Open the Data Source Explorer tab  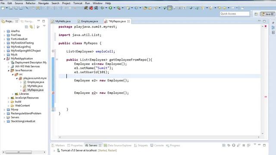(x=118, y=146)
